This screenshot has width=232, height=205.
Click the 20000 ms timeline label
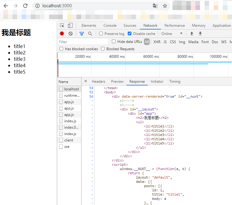click(83, 57)
